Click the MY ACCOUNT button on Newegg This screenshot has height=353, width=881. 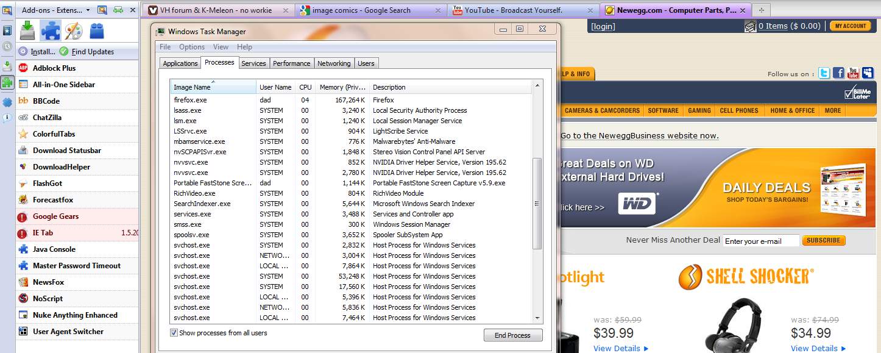pyautogui.click(x=851, y=26)
